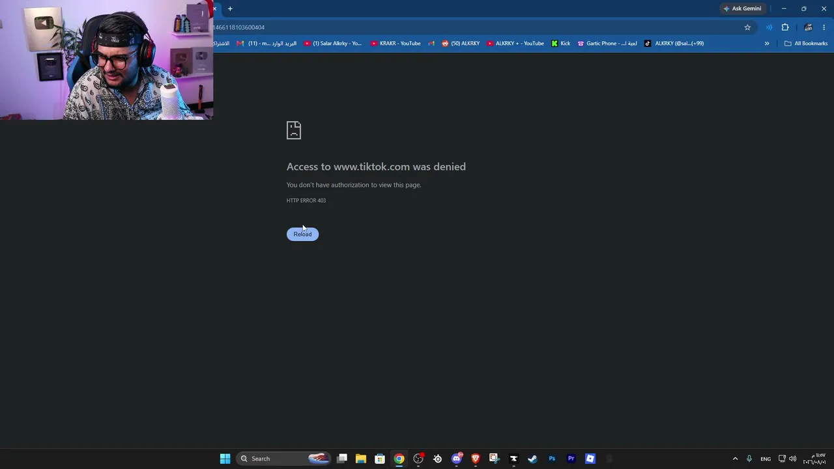Open Adobe Photoshop from the taskbar
The image size is (834, 469).
552,459
